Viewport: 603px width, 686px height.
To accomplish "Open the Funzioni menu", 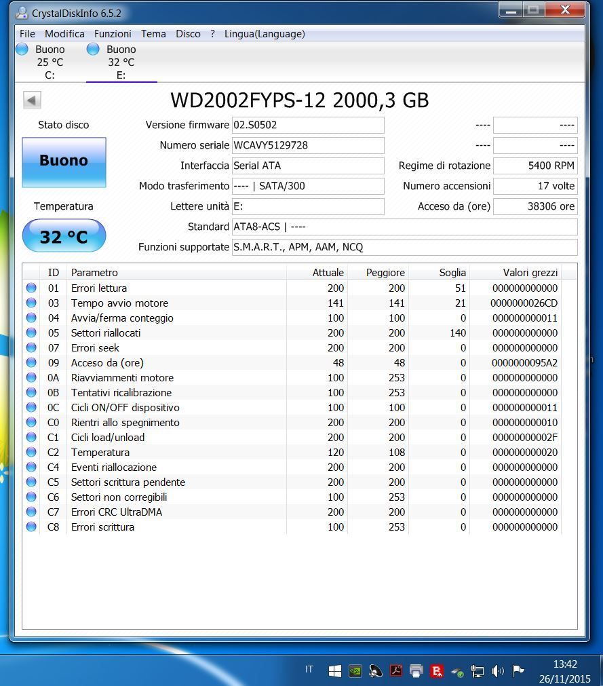I will click(x=113, y=34).
